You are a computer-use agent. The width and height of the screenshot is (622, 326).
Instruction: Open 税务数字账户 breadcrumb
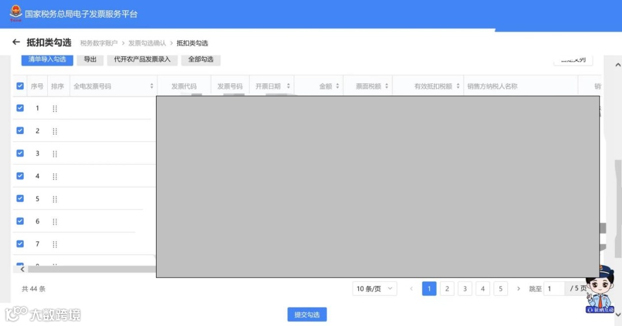(99, 43)
